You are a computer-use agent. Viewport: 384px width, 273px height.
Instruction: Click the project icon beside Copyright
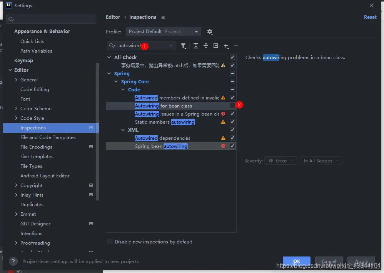pos(91,185)
